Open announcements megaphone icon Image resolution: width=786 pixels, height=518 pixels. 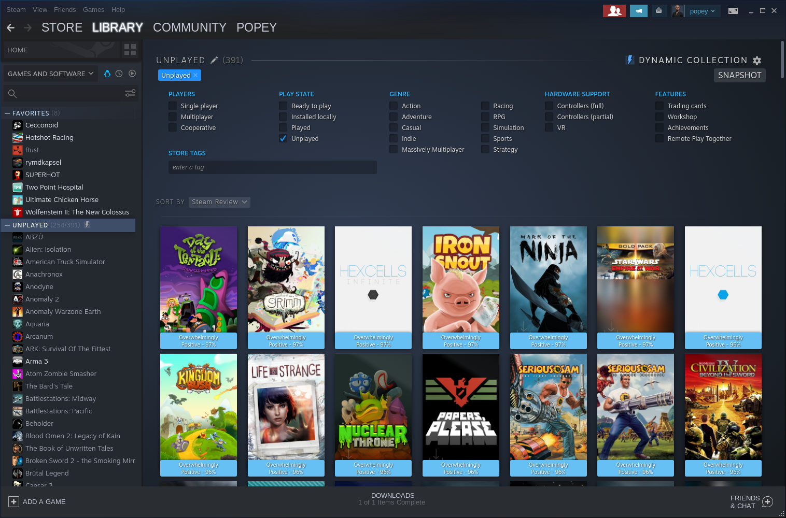tap(639, 11)
